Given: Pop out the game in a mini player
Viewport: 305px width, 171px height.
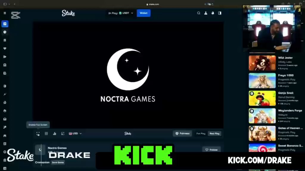Looking at the screenshot, I should coord(63,134).
